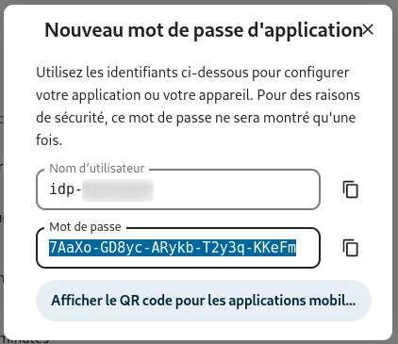
Task: Click inside the Nom d'utilisateur field
Action: 178,189
